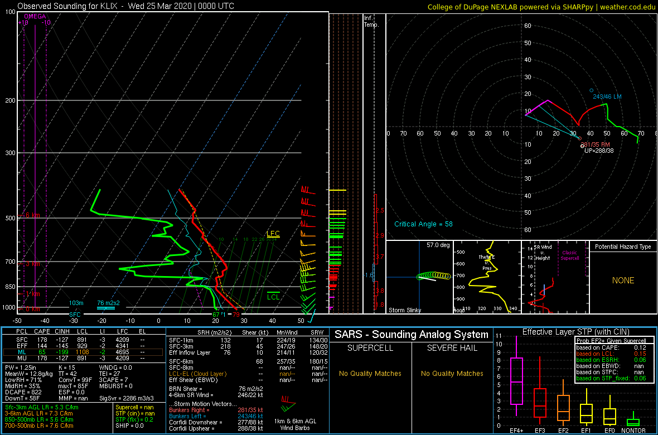
Task: Select the Corfidi Downshear = 277/88 kt line
Action: [x=216, y=422]
